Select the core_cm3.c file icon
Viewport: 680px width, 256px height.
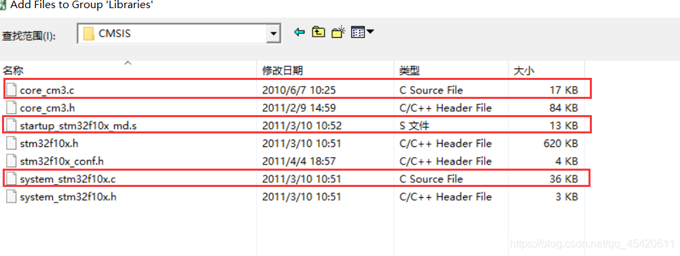click(x=12, y=89)
